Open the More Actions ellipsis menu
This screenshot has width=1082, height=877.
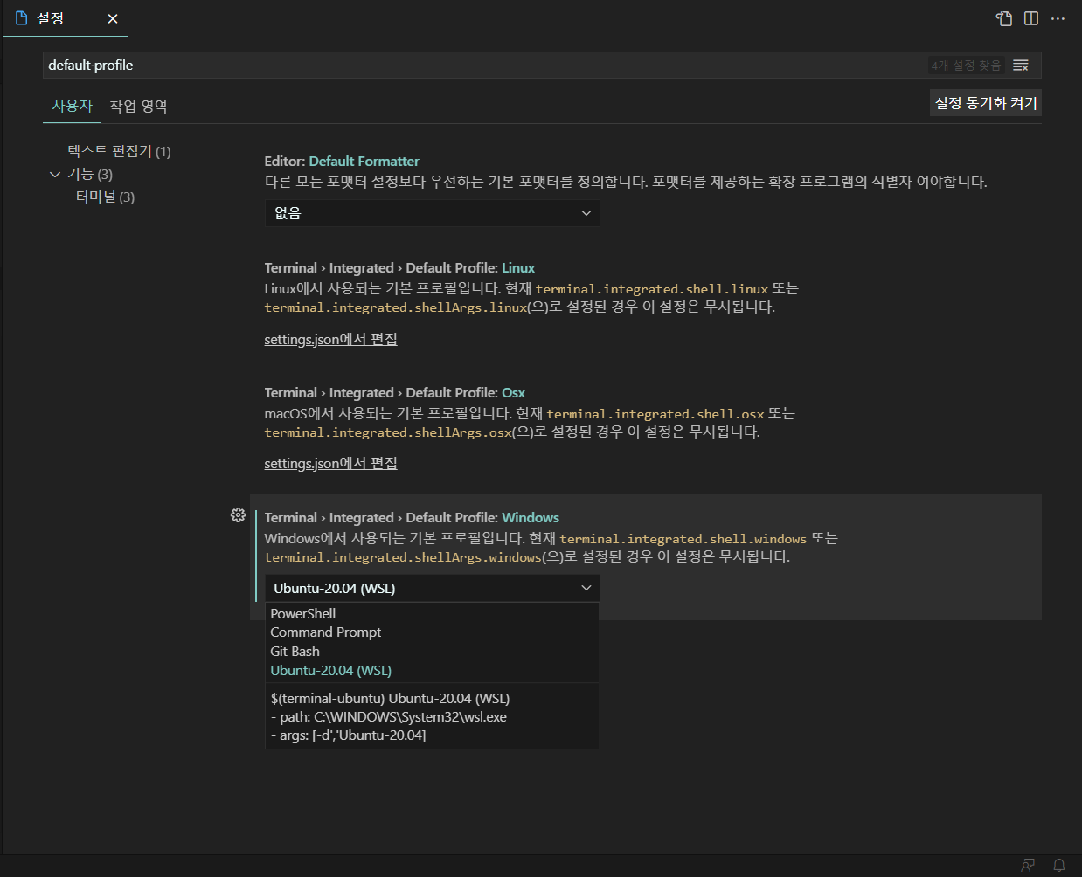coord(1058,18)
